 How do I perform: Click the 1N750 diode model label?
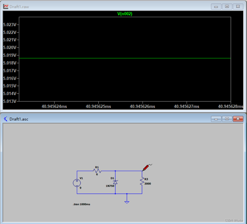pos(110,186)
